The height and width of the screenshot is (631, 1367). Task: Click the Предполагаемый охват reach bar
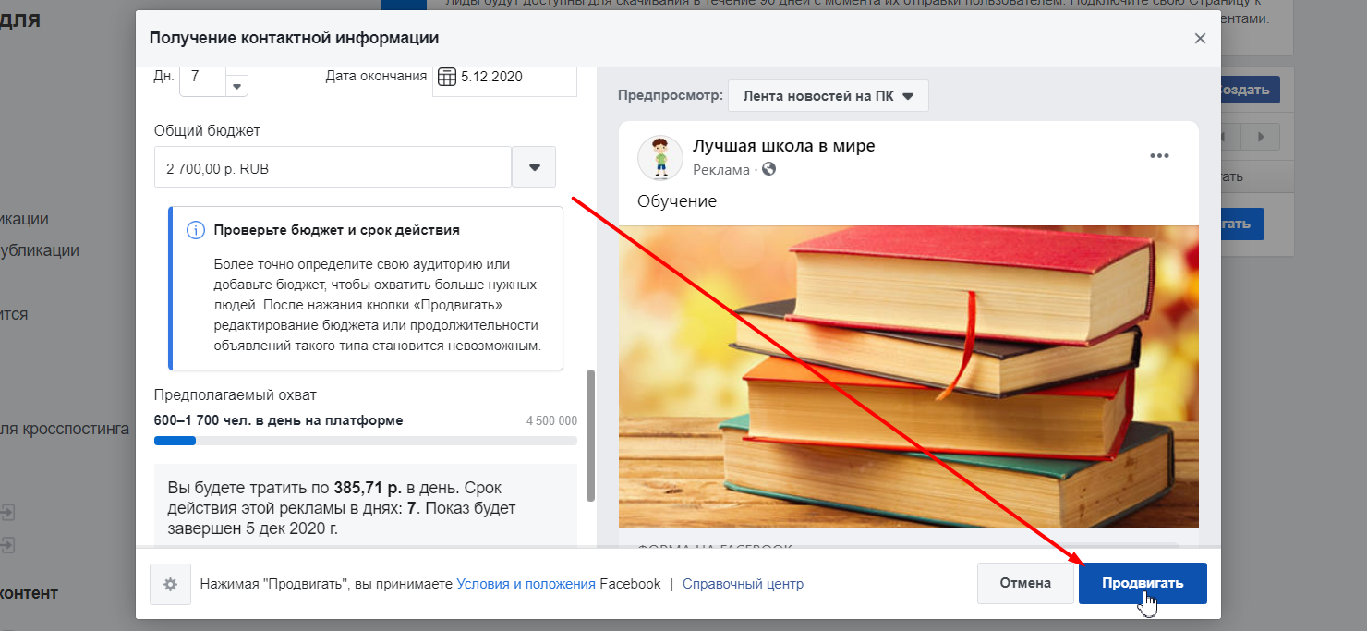click(x=366, y=441)
